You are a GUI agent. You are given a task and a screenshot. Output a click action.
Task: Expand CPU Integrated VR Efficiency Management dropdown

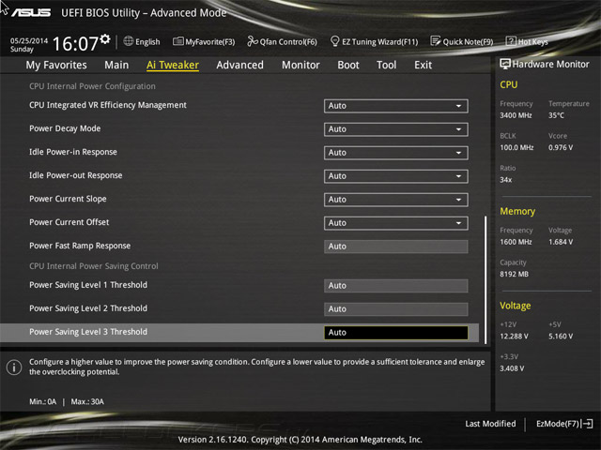[x=396, y=106]
